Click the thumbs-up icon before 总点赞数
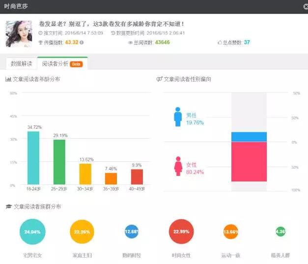This screenshot has height=264, width=308. tap(220, 43)
